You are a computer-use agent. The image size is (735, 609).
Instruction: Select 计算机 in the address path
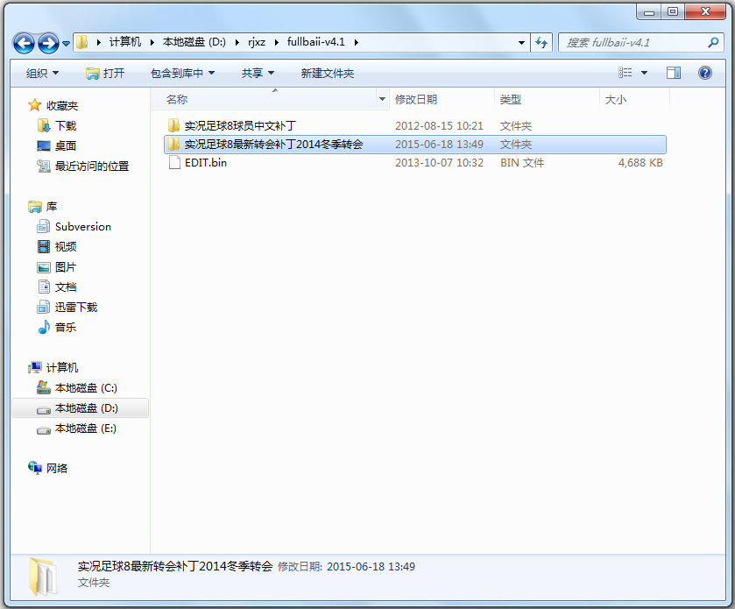click(x=125, y=42)
